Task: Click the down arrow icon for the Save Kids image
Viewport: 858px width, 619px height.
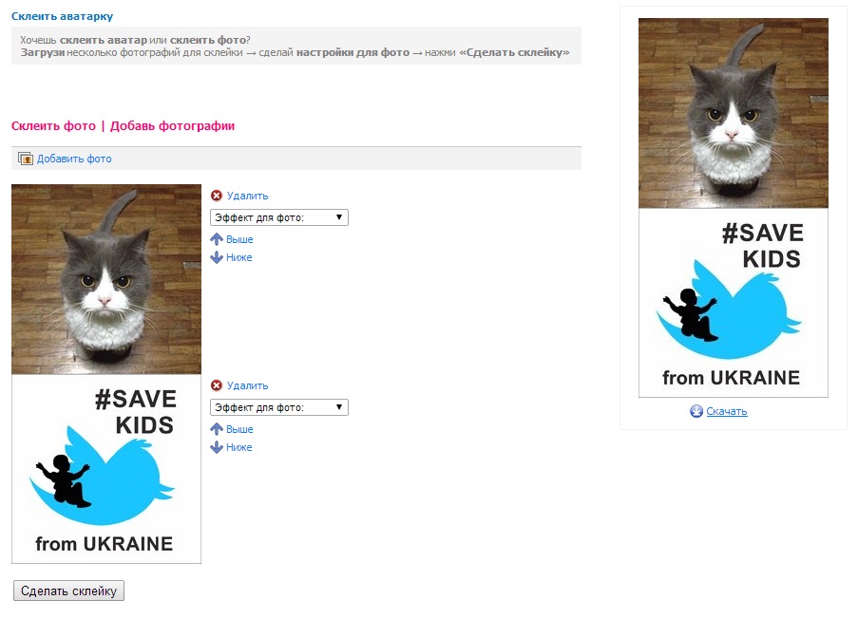Action: pos(217,447)
